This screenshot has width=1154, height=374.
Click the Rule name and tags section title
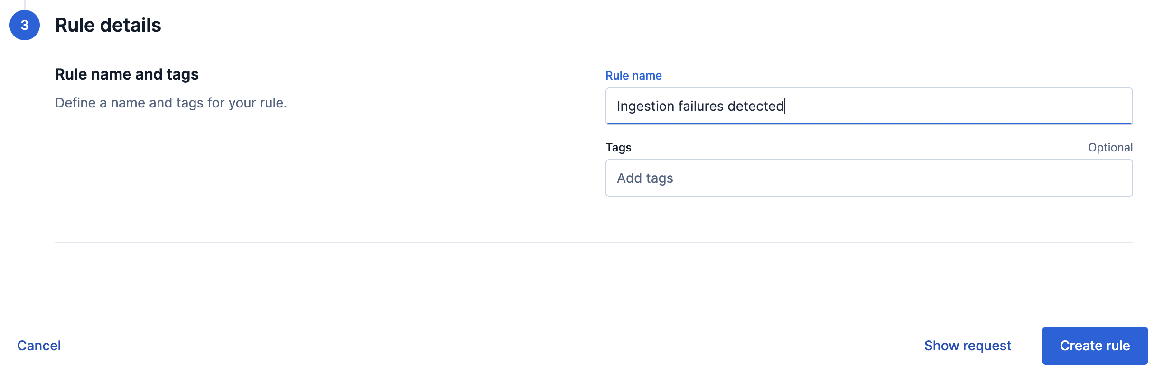(x=127, y=74)
